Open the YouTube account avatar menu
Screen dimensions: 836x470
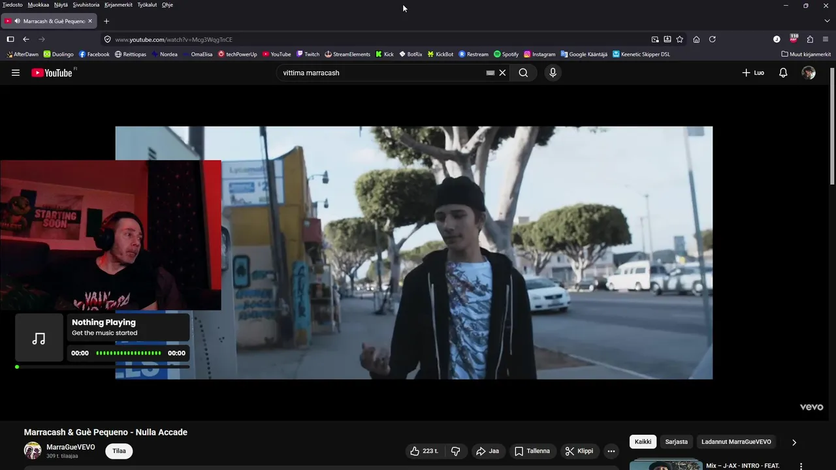(809, 73)
